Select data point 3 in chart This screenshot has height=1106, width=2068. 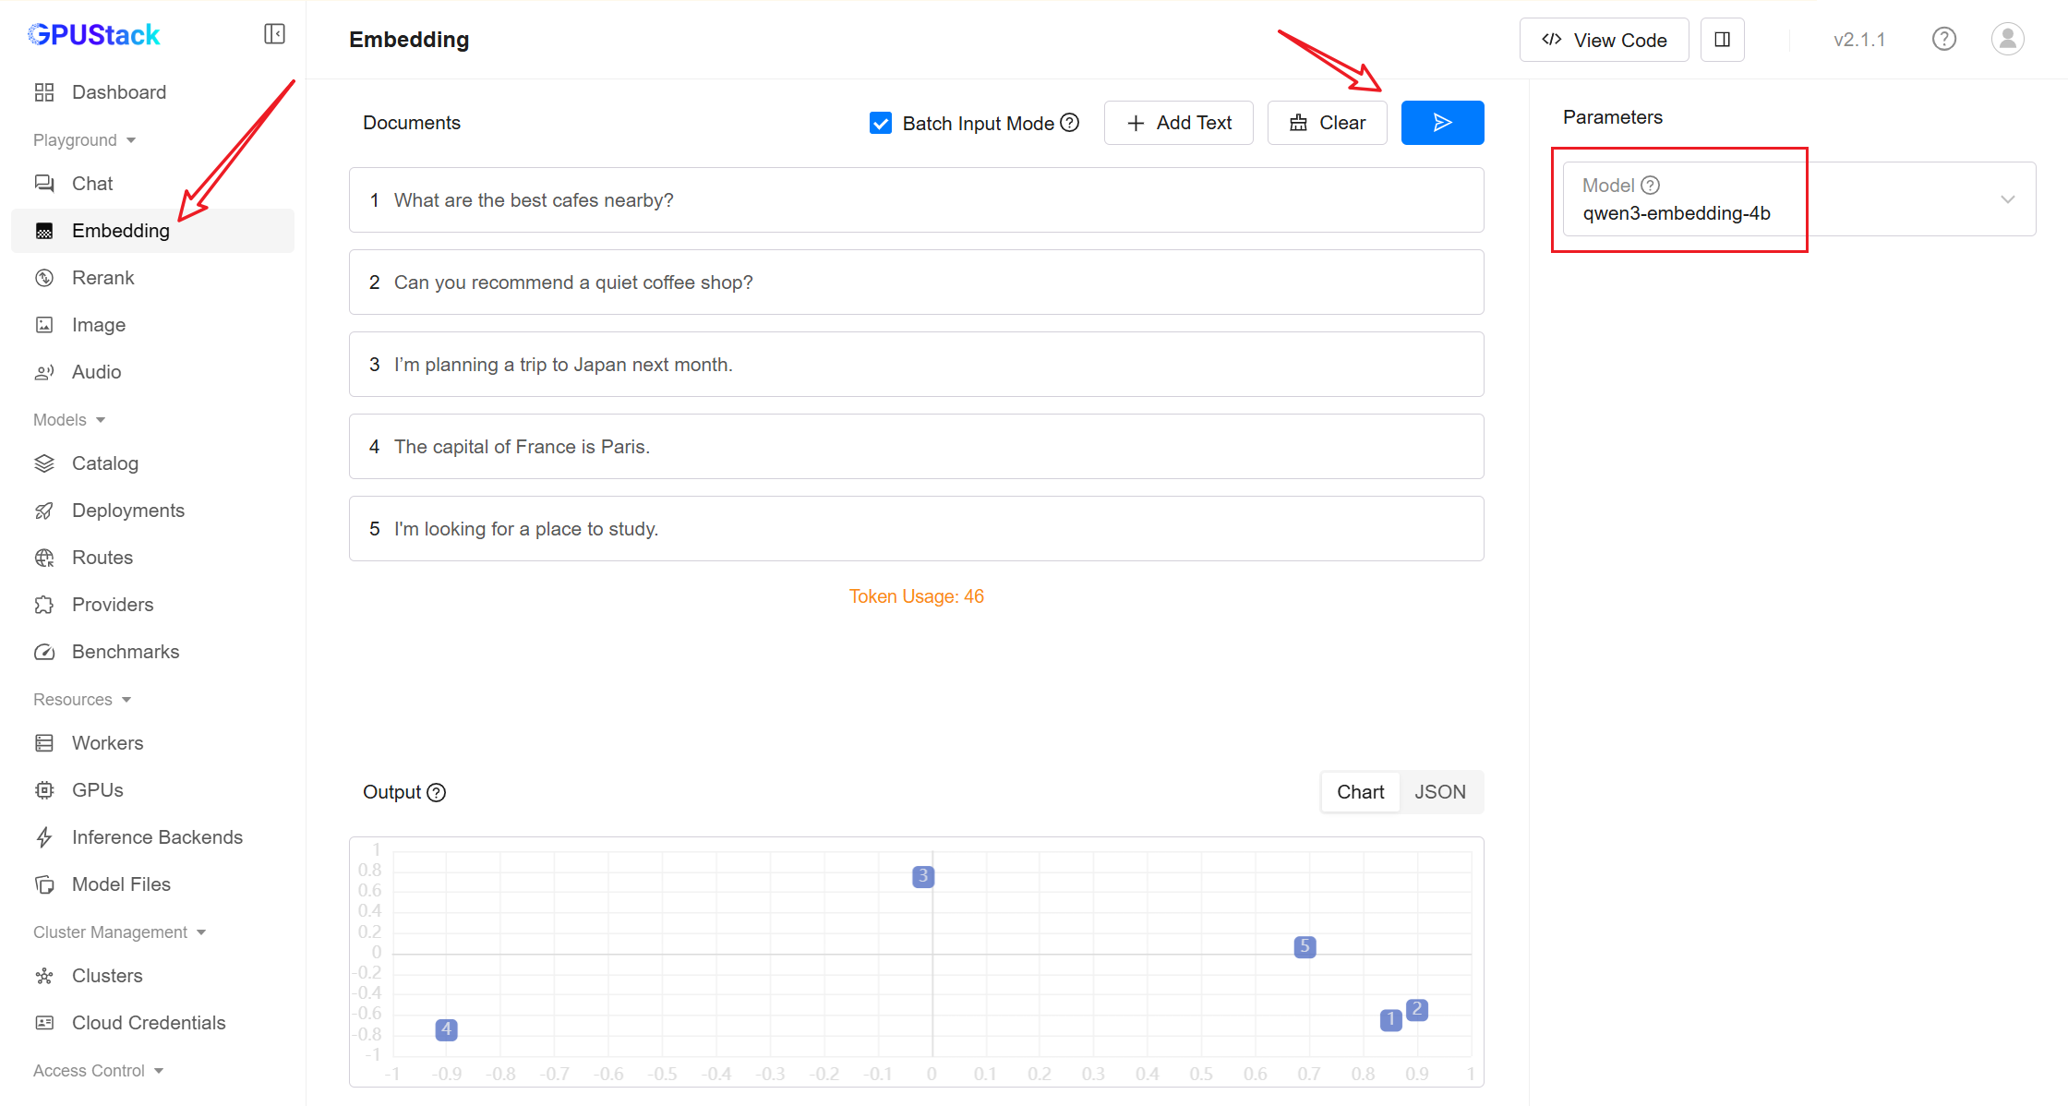922,876
